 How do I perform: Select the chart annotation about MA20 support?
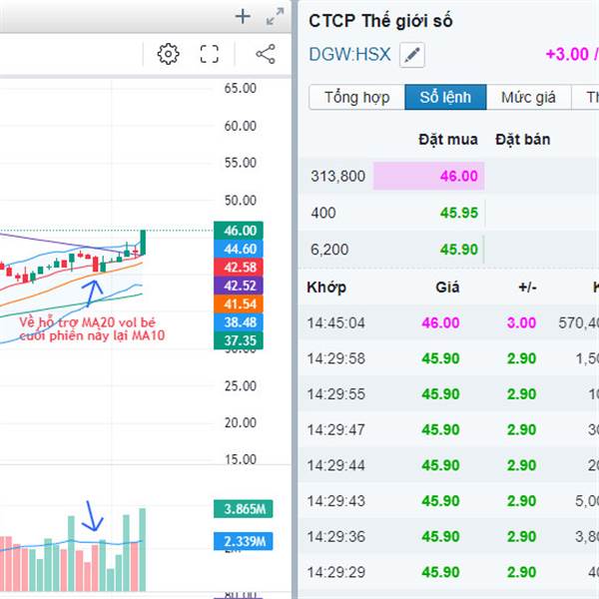tap(92, 328)
